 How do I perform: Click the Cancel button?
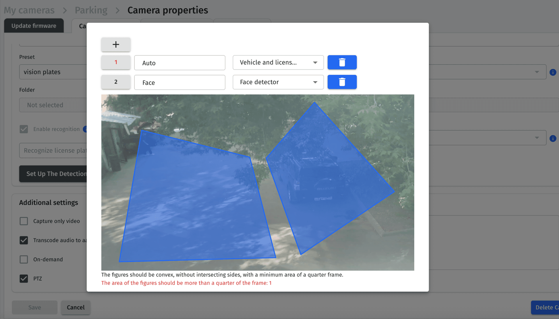click(75, 307)
